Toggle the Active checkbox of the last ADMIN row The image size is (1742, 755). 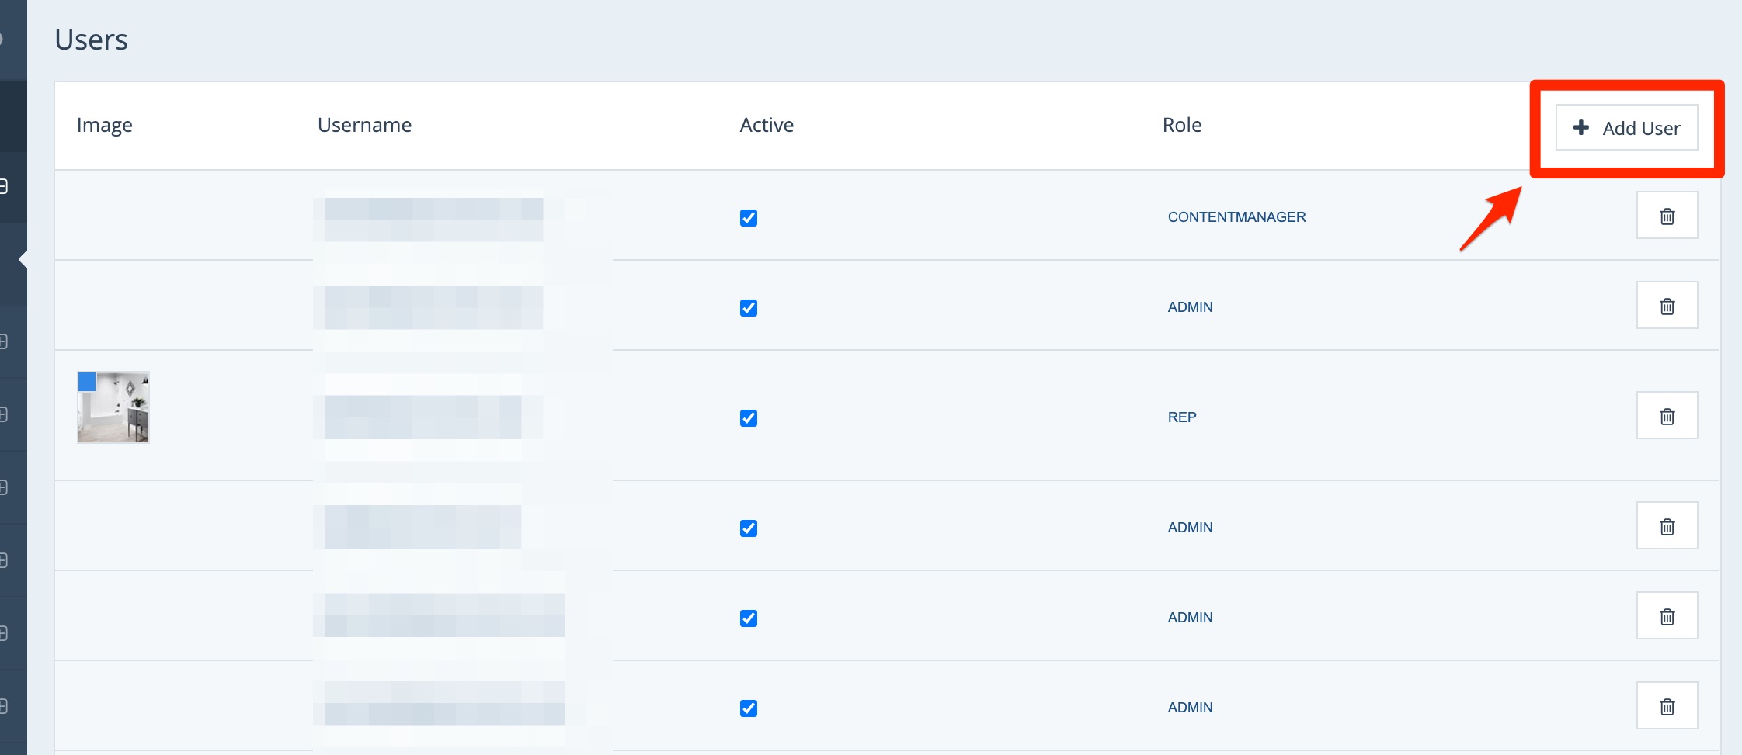749,708
